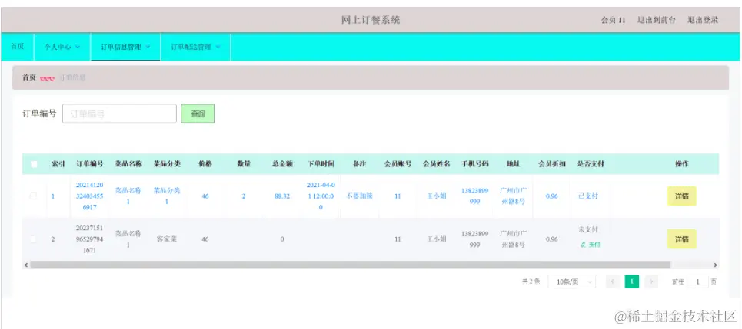Click the 是否支付 column header
Image resolution: width=742 pixels, height=329 pixels.
click(x=591, y=164)
